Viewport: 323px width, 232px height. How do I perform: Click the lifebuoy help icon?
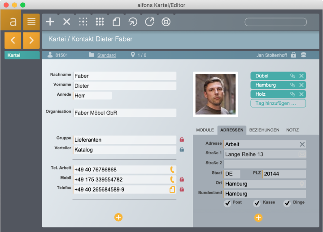pyautogui.click(x=166, y=22)
